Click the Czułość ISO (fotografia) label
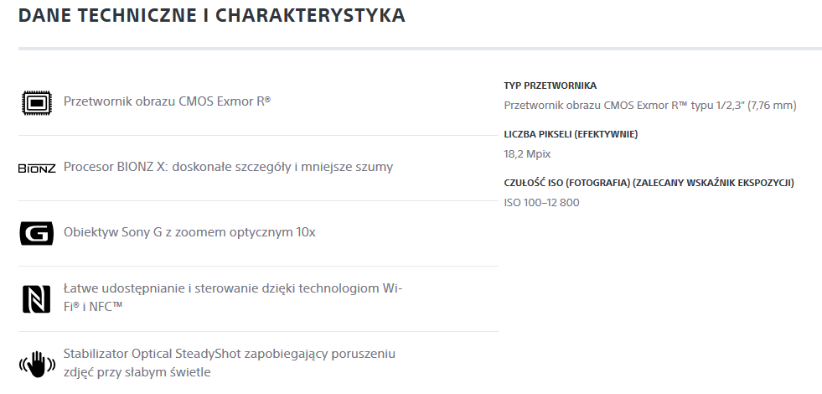This screenshot has width=822, height=394. (649, 183)
